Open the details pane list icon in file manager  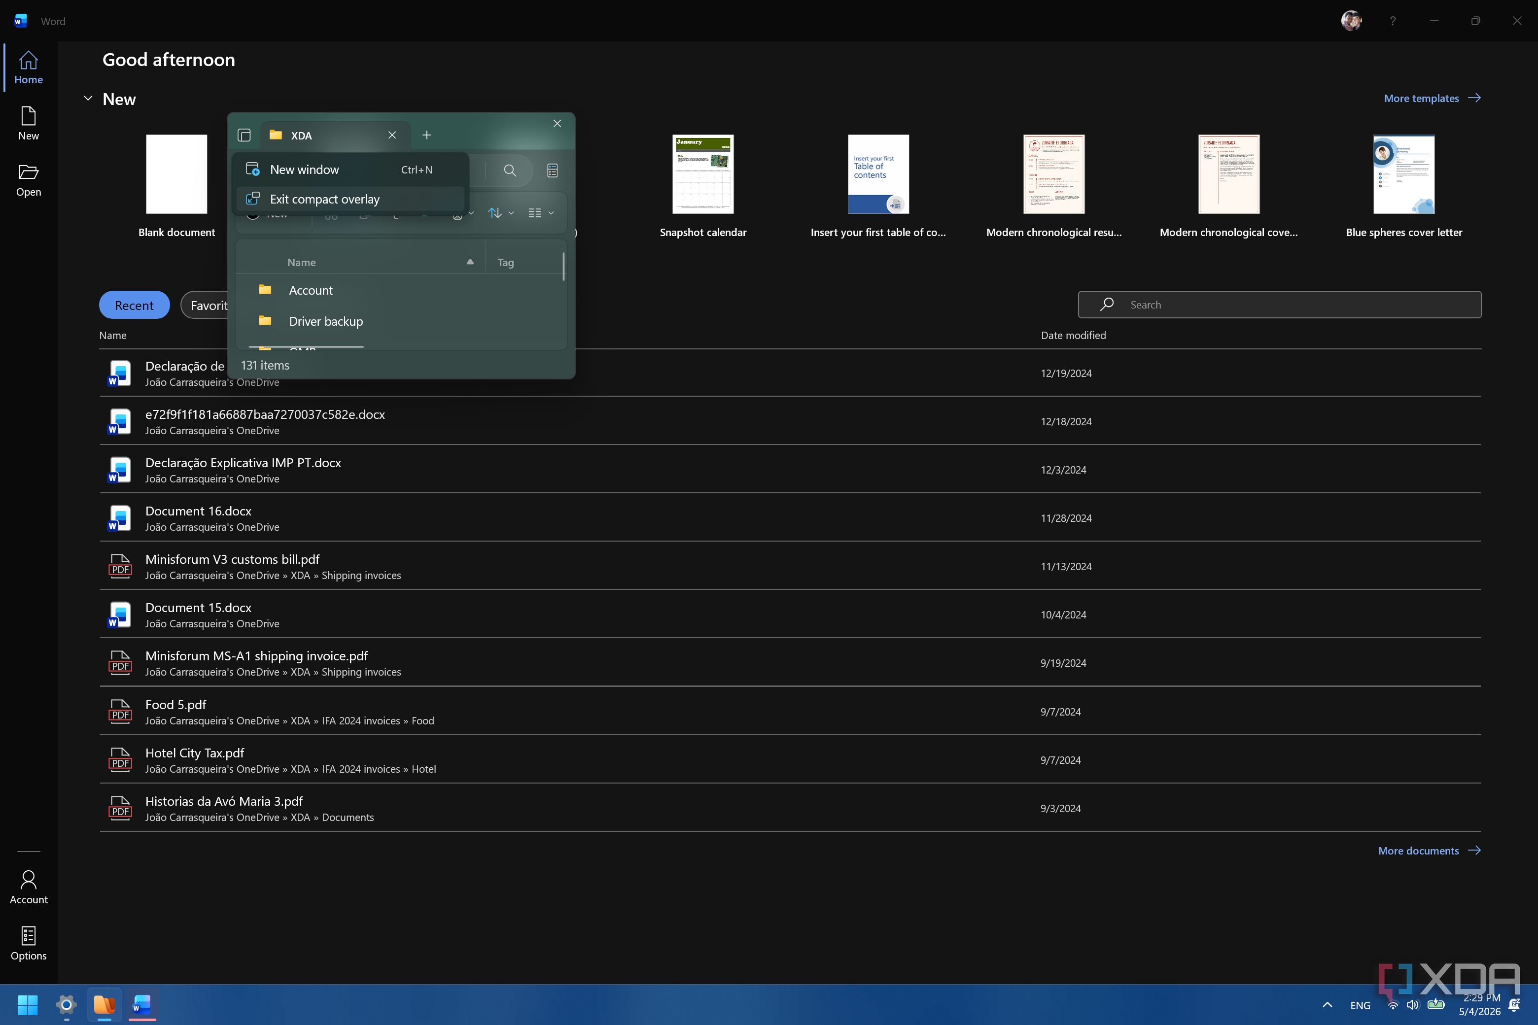coord(553,171)
